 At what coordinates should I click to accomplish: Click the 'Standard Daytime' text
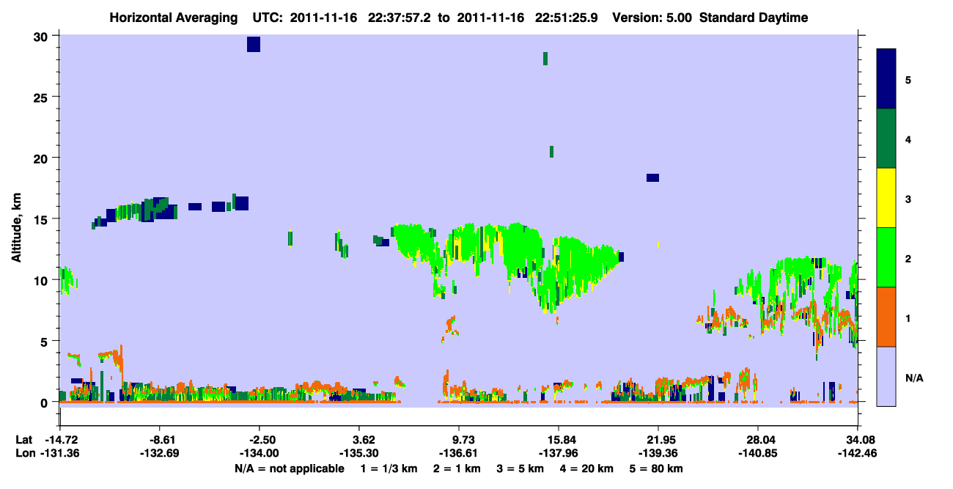click(x=754, y=18)
